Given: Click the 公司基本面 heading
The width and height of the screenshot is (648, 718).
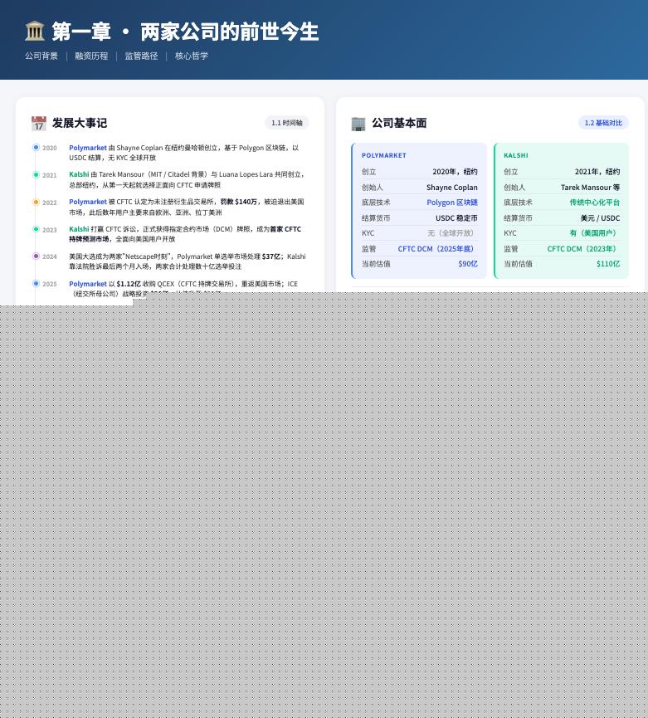Looking at the screenshot, I should pyautogui.click(x=399, y=123).
